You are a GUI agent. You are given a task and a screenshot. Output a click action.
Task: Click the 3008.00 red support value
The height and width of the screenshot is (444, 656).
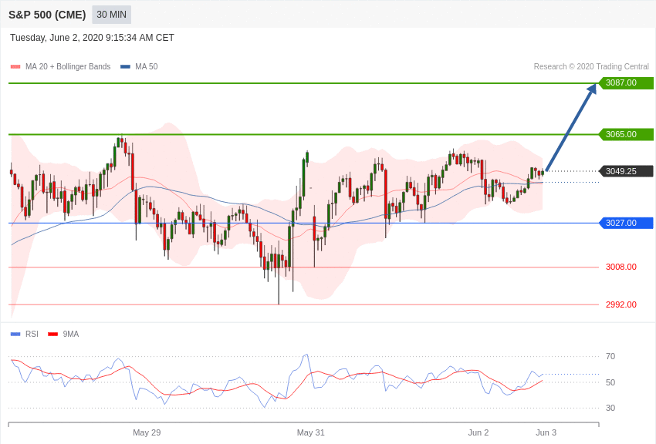[620, 267]
